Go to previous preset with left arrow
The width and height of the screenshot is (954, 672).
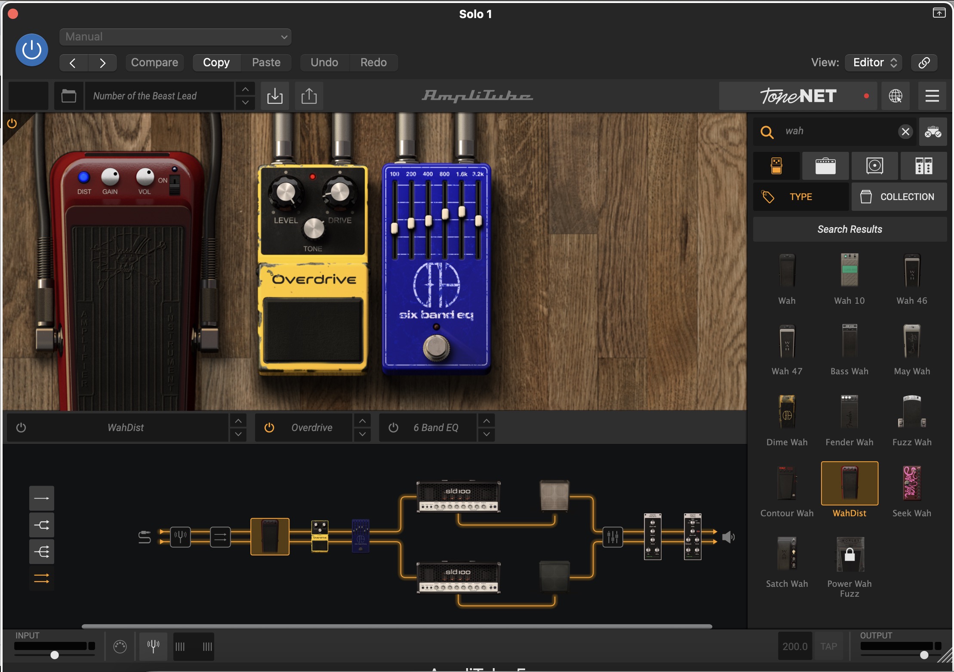point(73,63)
